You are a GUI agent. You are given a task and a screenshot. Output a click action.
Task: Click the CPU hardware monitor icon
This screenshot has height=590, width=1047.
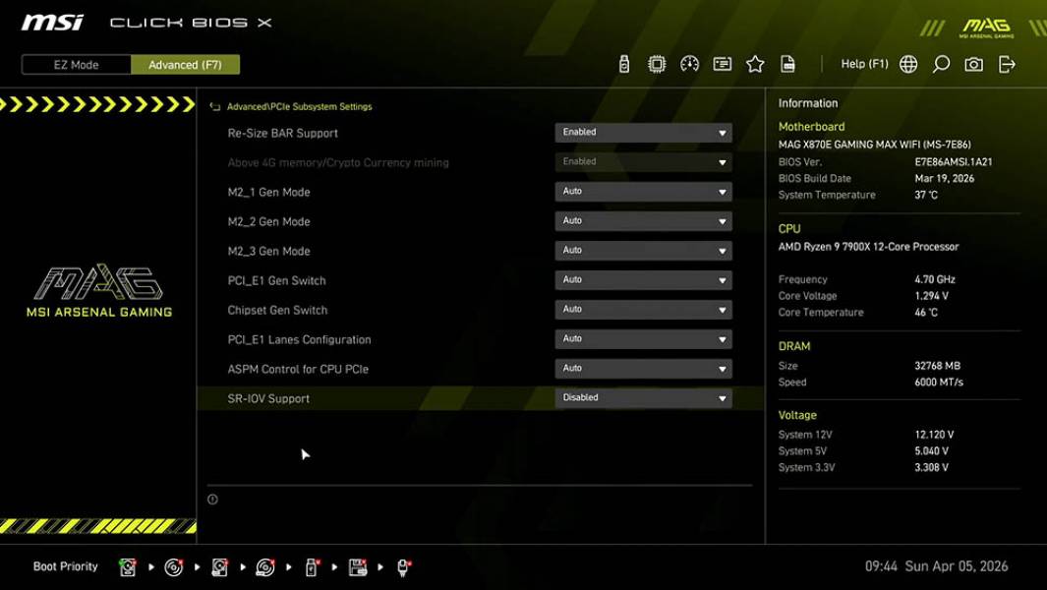(x=657, y=63)
